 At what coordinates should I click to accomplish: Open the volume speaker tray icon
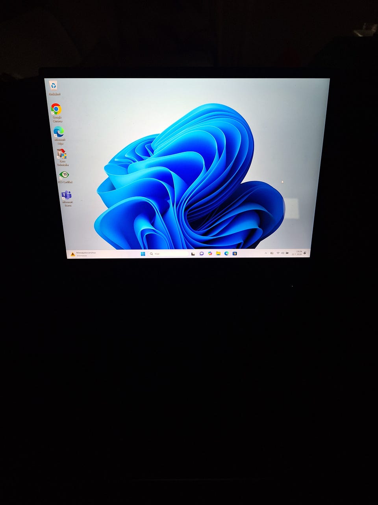tap(282, 253)
